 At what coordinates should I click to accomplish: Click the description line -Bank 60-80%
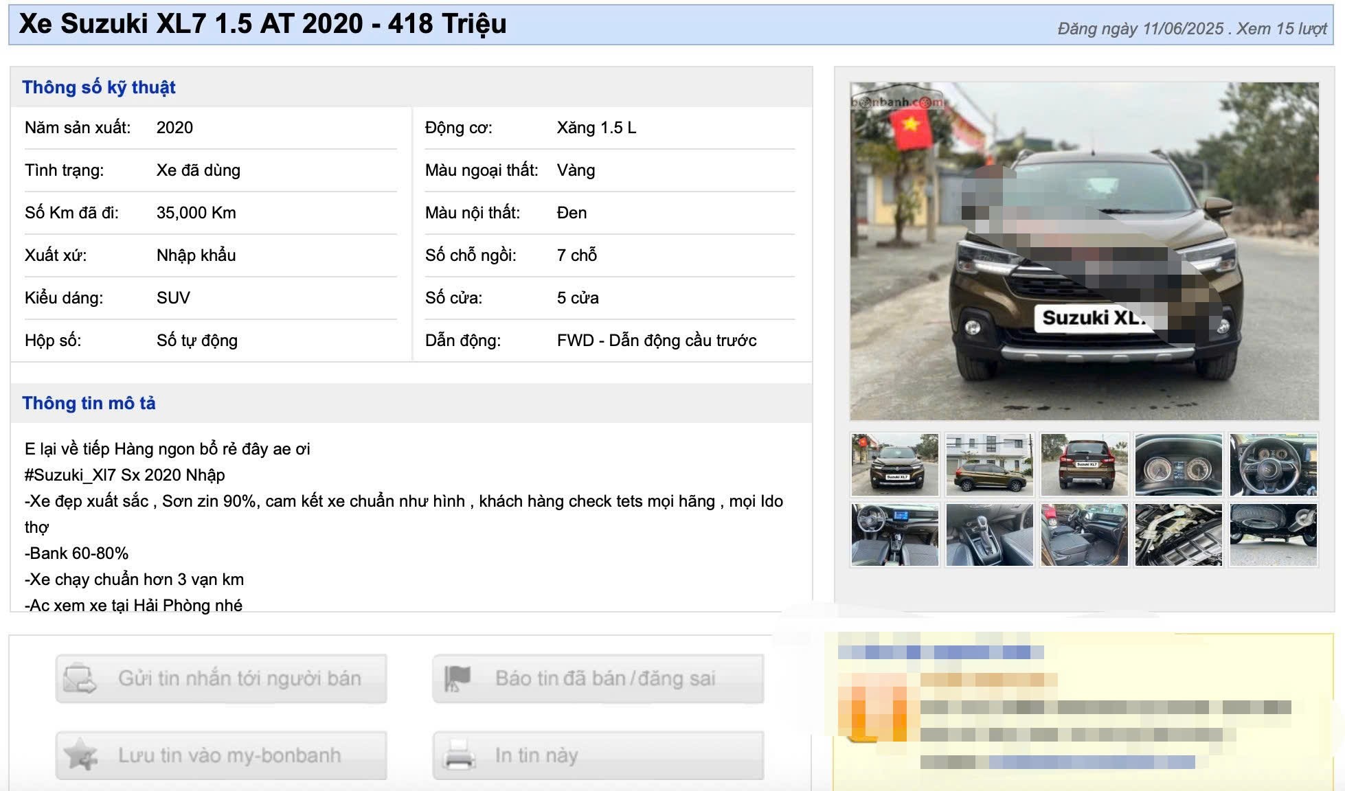point(76,553)
